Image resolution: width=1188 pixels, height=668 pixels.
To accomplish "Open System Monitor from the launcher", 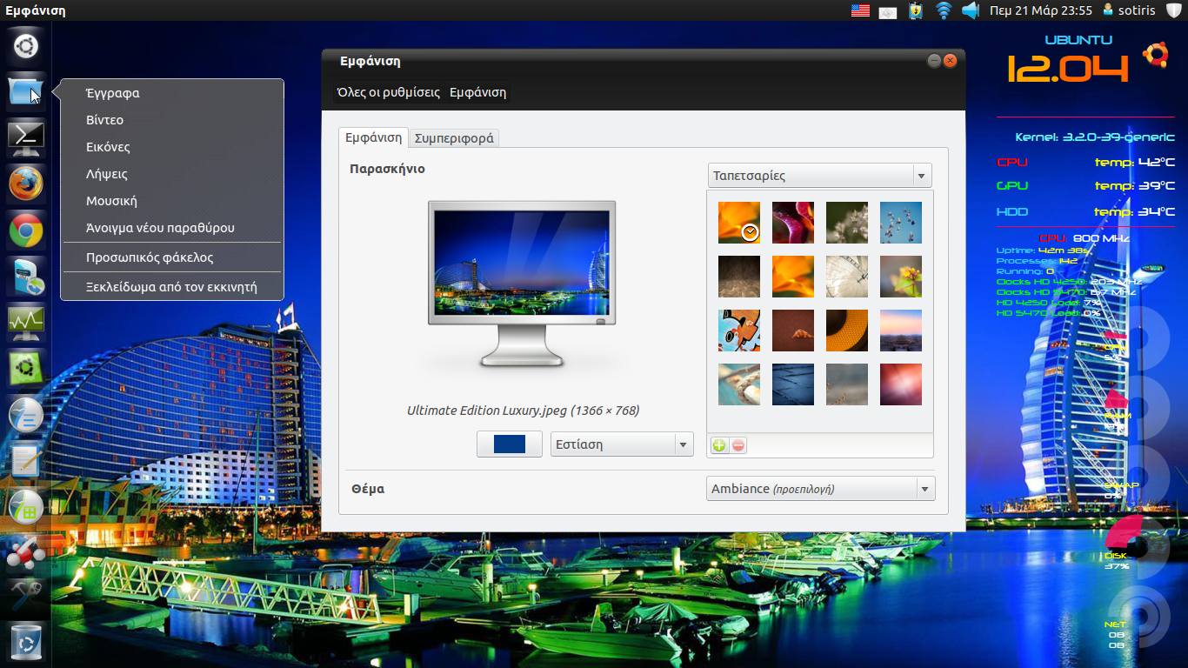I will point(25,323).
